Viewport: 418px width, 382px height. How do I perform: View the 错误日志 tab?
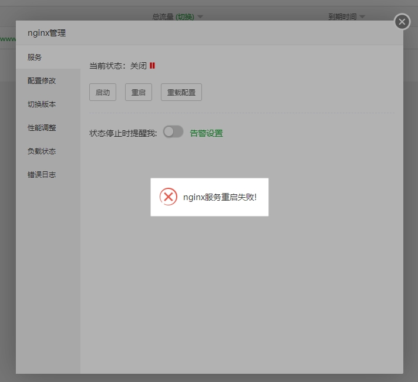(x=48, y=174)
